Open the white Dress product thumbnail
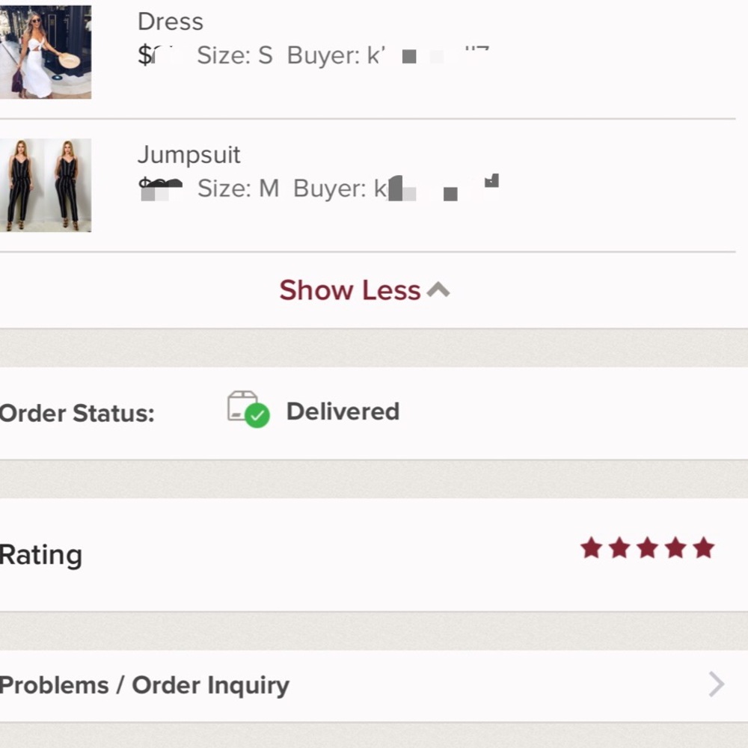The image size is (748, 748). (x=46, y=52)
